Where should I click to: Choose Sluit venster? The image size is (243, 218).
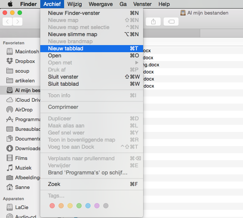point(92,77)
